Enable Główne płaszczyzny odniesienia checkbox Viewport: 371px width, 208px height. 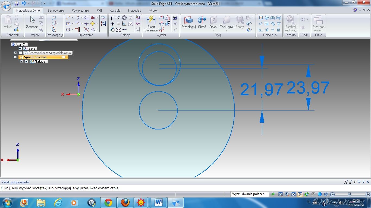[20, 53]
